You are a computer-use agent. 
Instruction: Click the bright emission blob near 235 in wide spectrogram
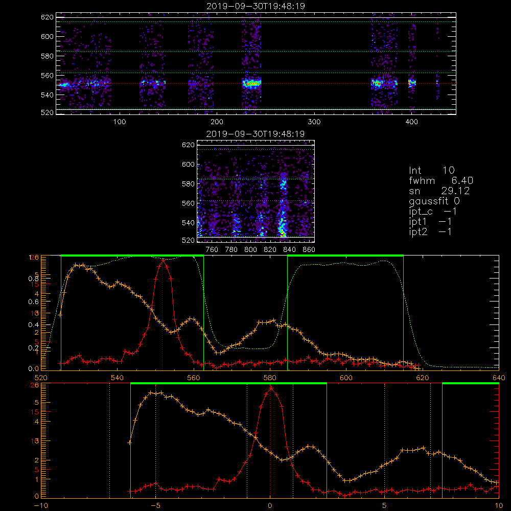point(251,83)
